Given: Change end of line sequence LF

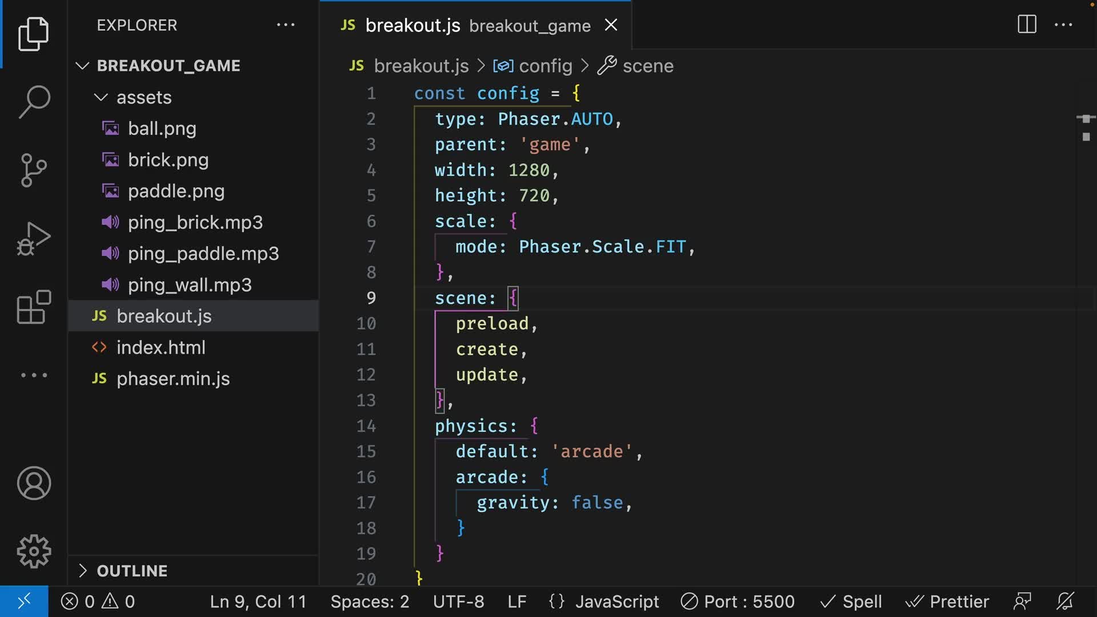Looking at the screenshot, I should pyautogui.click(x=517, y=602).
